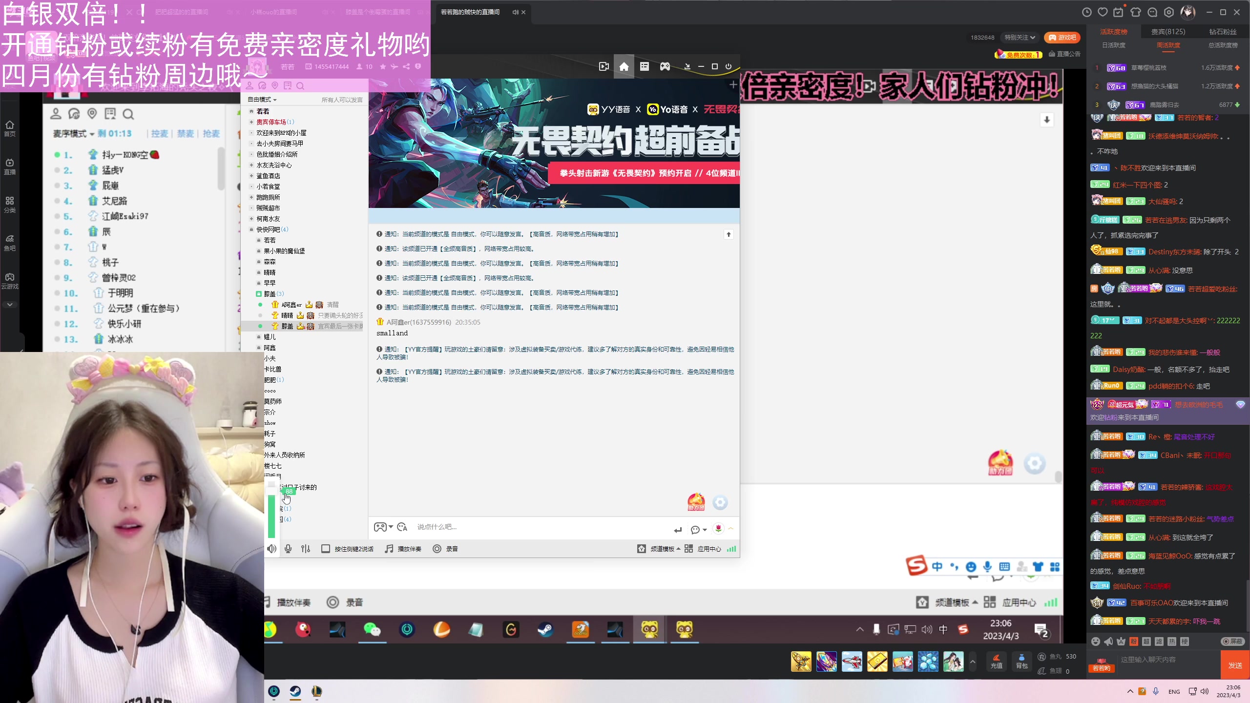Click 播放伴奏 play accompaniment
Image resolution: width=1250 pixels, height=703 pixels.
[x=403, y=549]
